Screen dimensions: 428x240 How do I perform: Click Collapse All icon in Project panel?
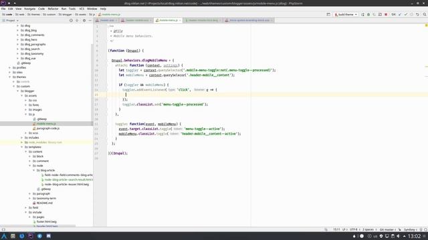pos(77,21)
